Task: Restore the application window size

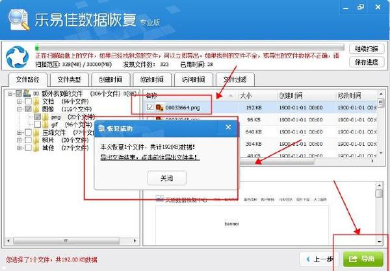Action: click(x=361, y=7)
